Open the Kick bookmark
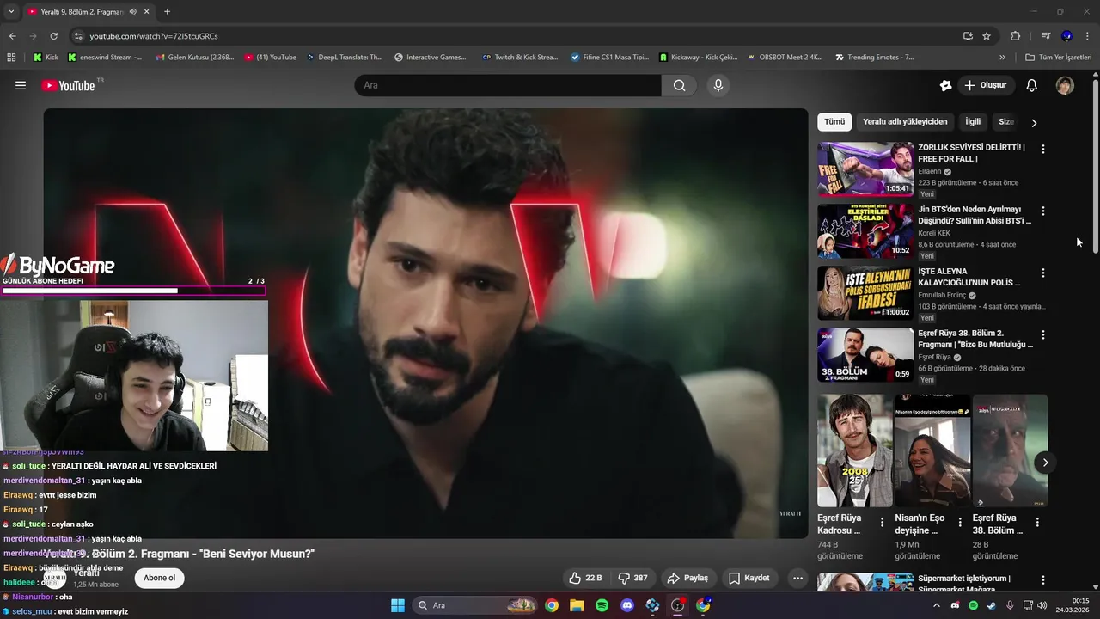Viewport: 1100px width, 619px height. pyautogui.click(x=46, y=58)
